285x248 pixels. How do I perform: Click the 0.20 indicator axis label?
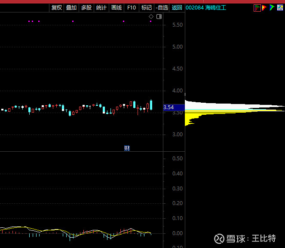coord(178,203)
